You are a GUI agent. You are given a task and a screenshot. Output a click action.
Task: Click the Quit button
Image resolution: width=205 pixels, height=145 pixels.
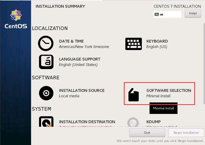click(147, 133)
